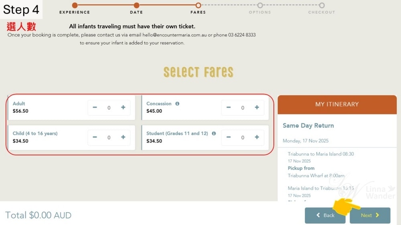Increase Adult fare count with plus icon
401x225 pixels.
coord(123,107)
